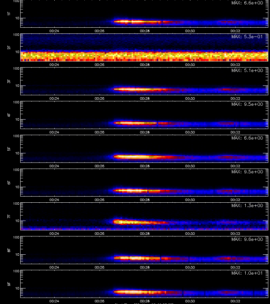This screenshot has height=304, width=270.
Task: Click the noisy yellow band in the 2F spectrogram
Action: (144, 56)
